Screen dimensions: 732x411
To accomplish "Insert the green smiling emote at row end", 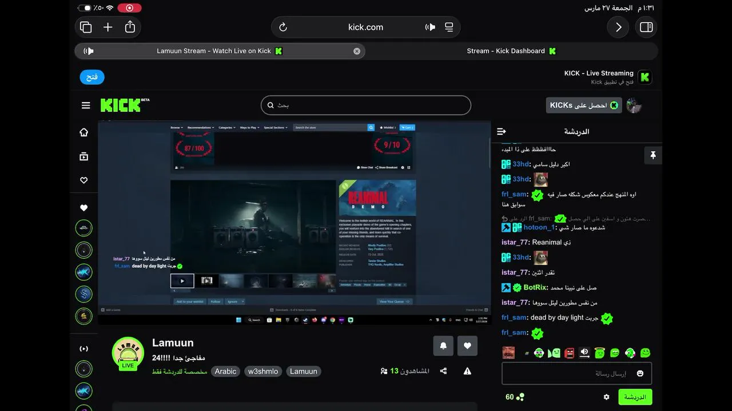I will tap(645, 353).
